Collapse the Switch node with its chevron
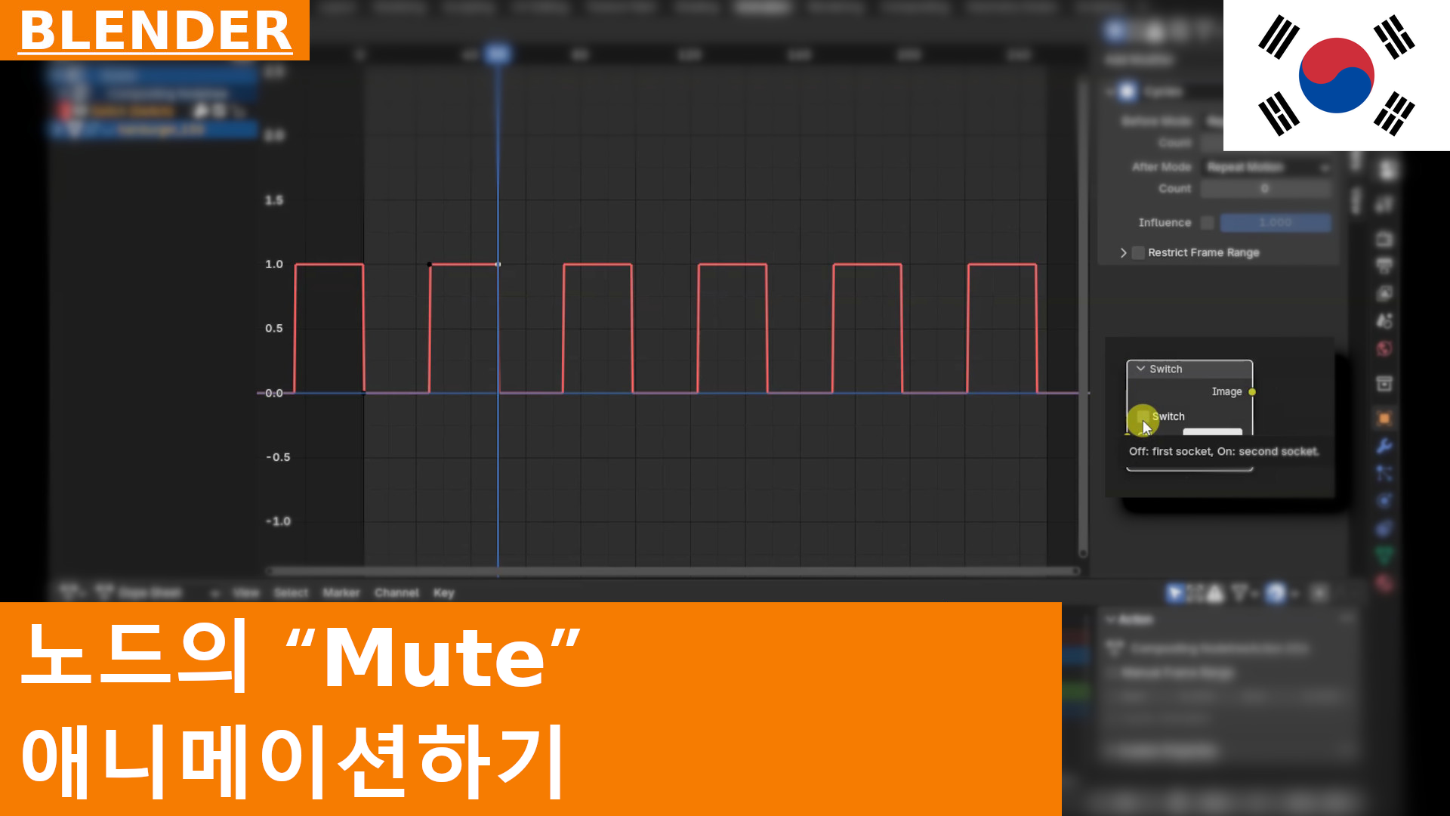The height and width of the screenshot is (816, 1450). point(1140,369)
